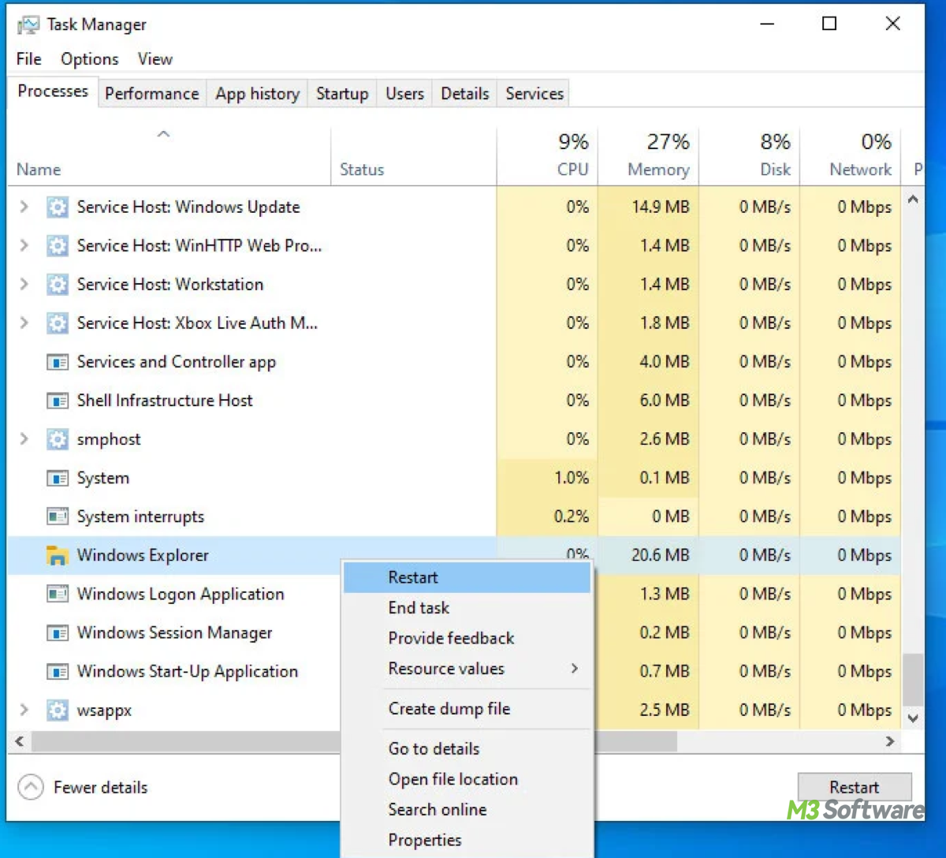
Task: Switch to the Startup tab
Action: (342, 93)
